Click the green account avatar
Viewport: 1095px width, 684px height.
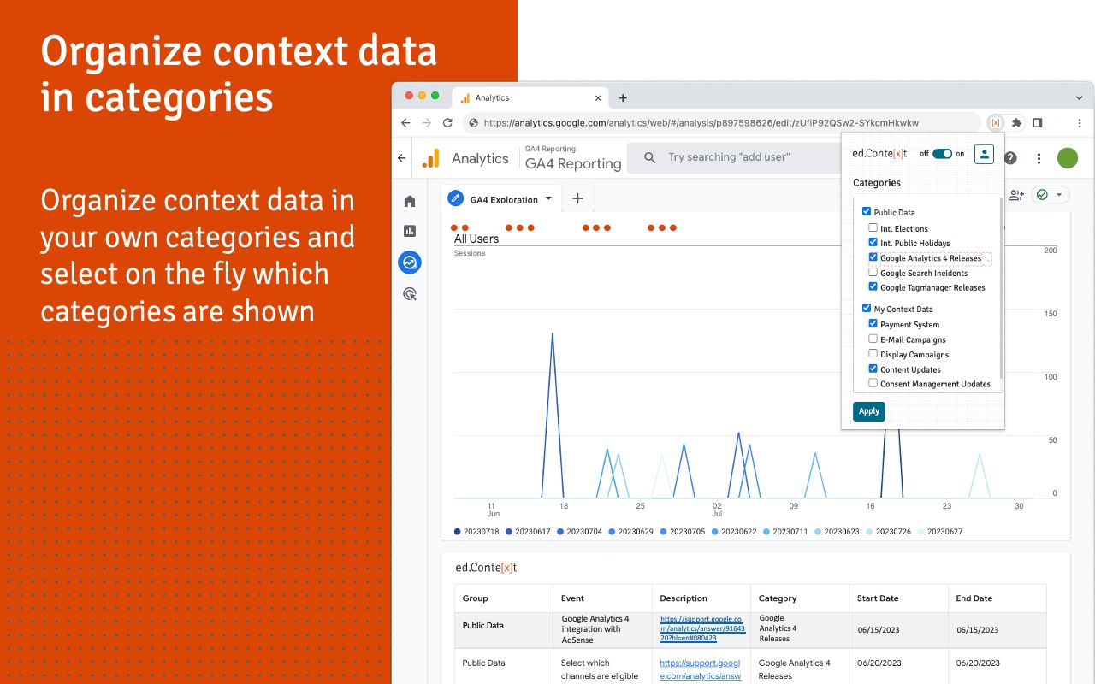[x=1068, y=158]
